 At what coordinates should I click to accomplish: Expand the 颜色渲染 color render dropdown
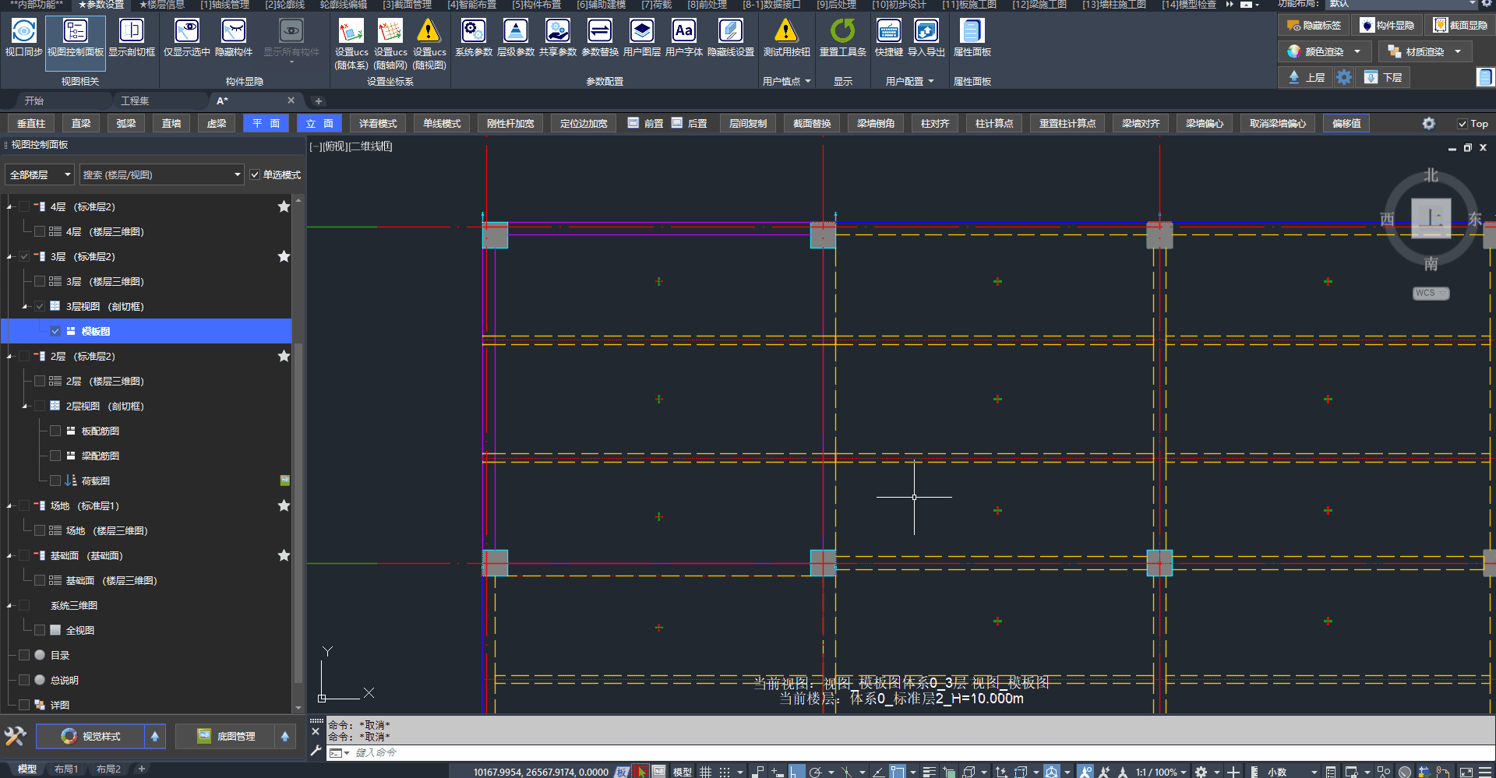pyautogui.click(x=1357, y=51)
